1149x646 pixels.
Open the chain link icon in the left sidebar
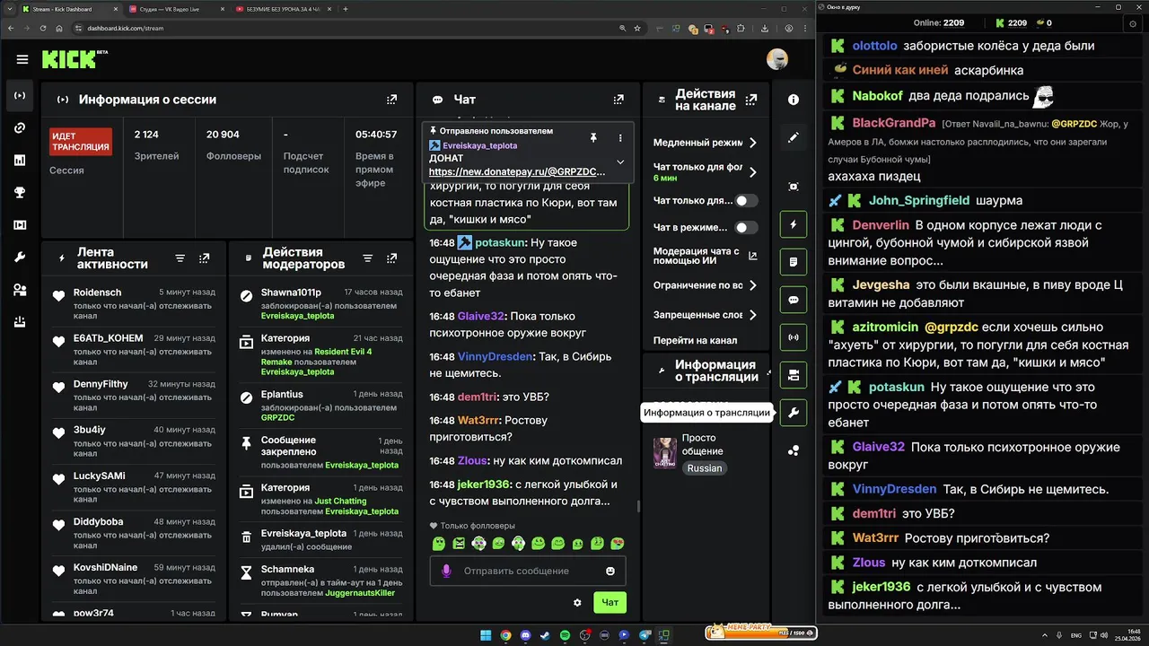point(20,127)
